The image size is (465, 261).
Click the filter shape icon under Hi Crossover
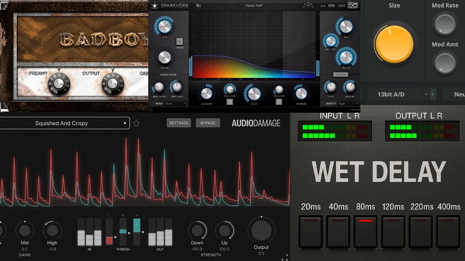point(279,102)
